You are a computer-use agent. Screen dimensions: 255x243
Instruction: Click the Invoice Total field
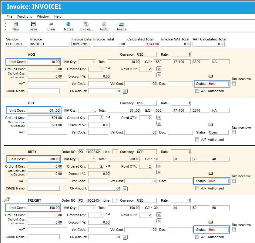coord(109,44)
